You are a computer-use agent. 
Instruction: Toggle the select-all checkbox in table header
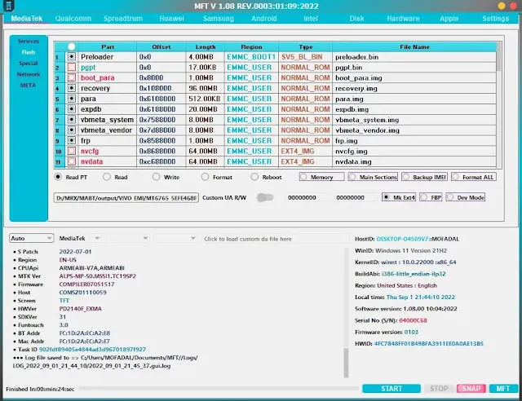[71, 46]
